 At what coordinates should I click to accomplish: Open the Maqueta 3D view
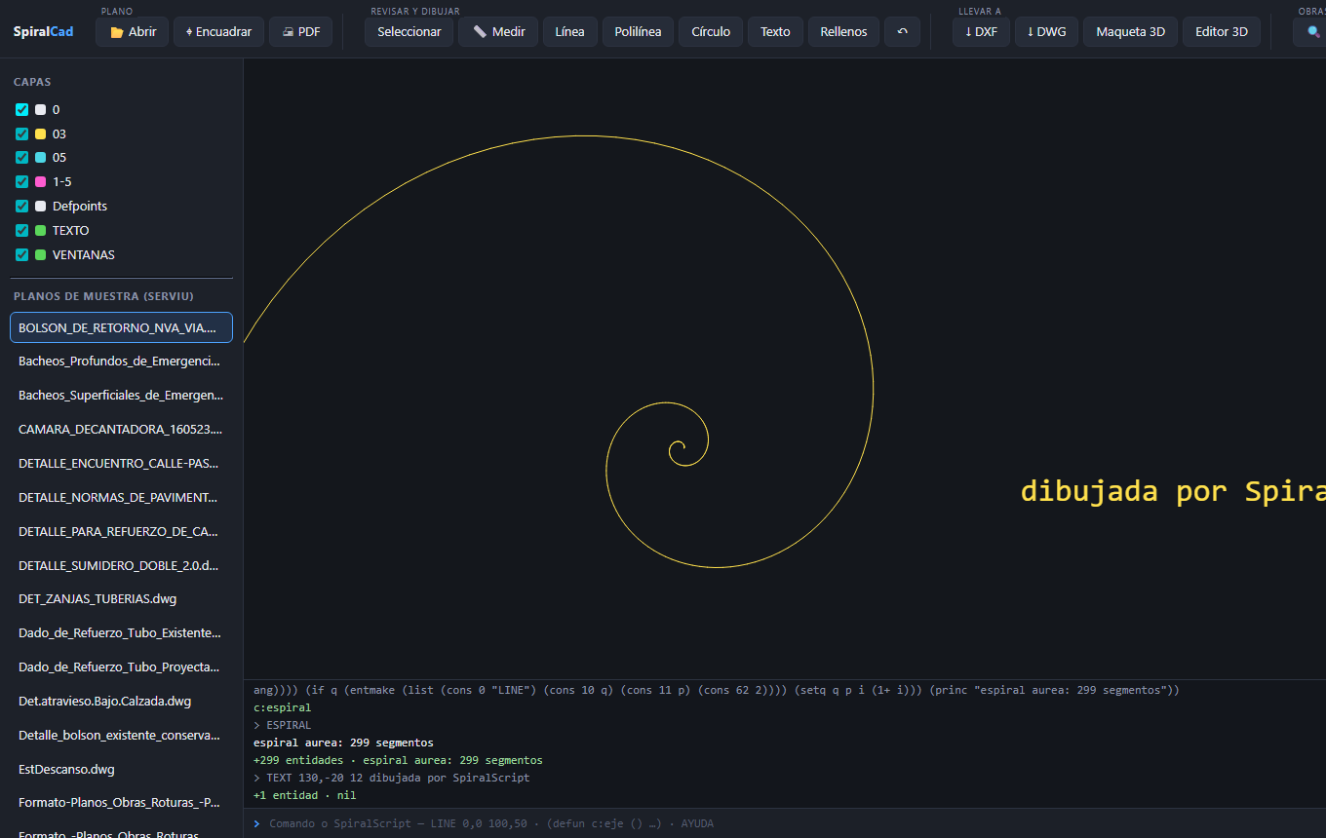1130,32
